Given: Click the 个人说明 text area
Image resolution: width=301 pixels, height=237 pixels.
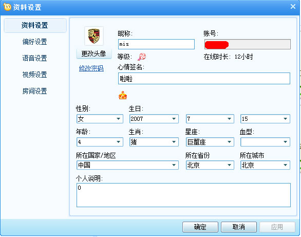Looking at the screenshot, I should (183, 195).
